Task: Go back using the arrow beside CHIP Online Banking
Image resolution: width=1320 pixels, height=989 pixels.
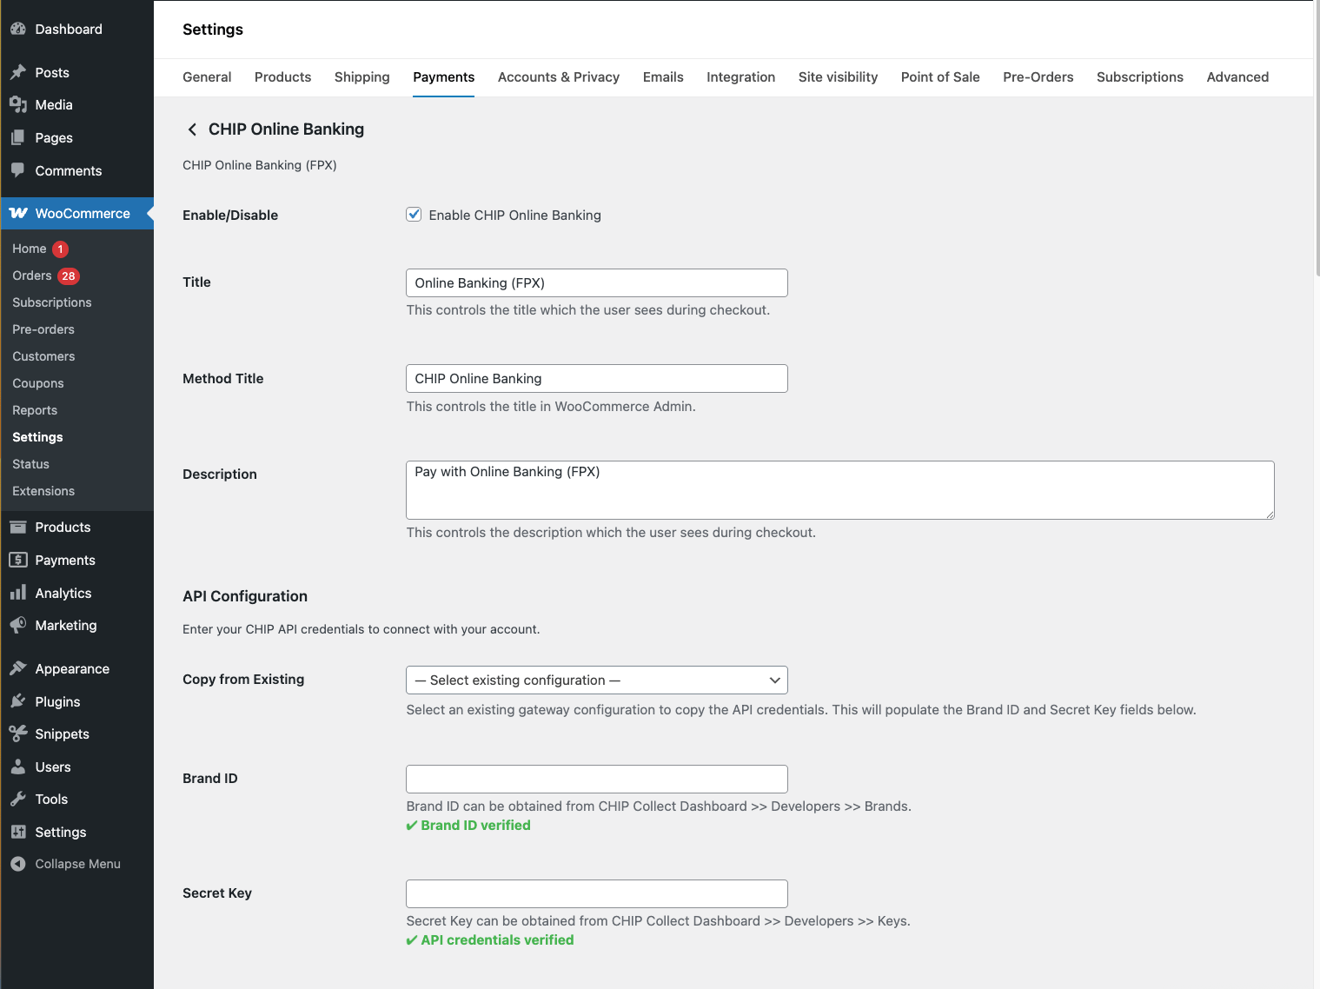Action: coord(192,129)
